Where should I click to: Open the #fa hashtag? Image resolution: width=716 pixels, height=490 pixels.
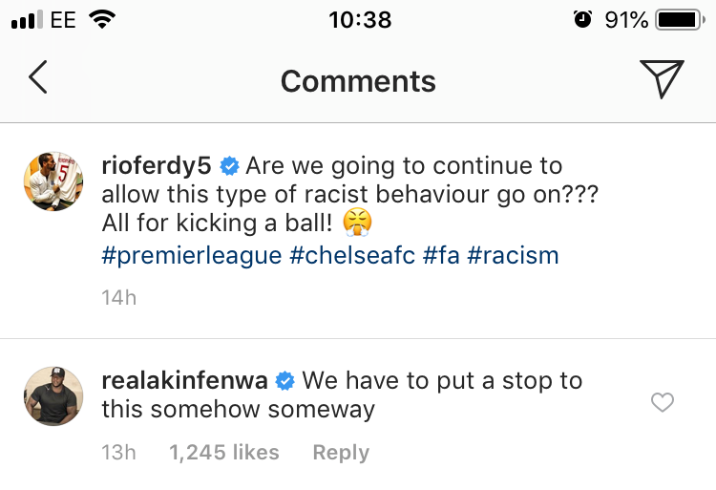pos(442,255)
